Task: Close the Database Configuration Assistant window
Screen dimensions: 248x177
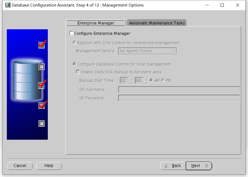Action: point(237,5)
